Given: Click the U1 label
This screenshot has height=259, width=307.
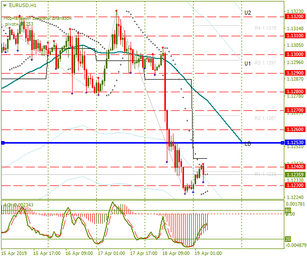Looking at the screenshot, I should tap(248, 63).
